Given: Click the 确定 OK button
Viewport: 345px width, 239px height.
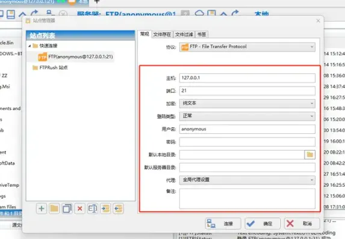Looking at the screenshot, I should point(263,223).
